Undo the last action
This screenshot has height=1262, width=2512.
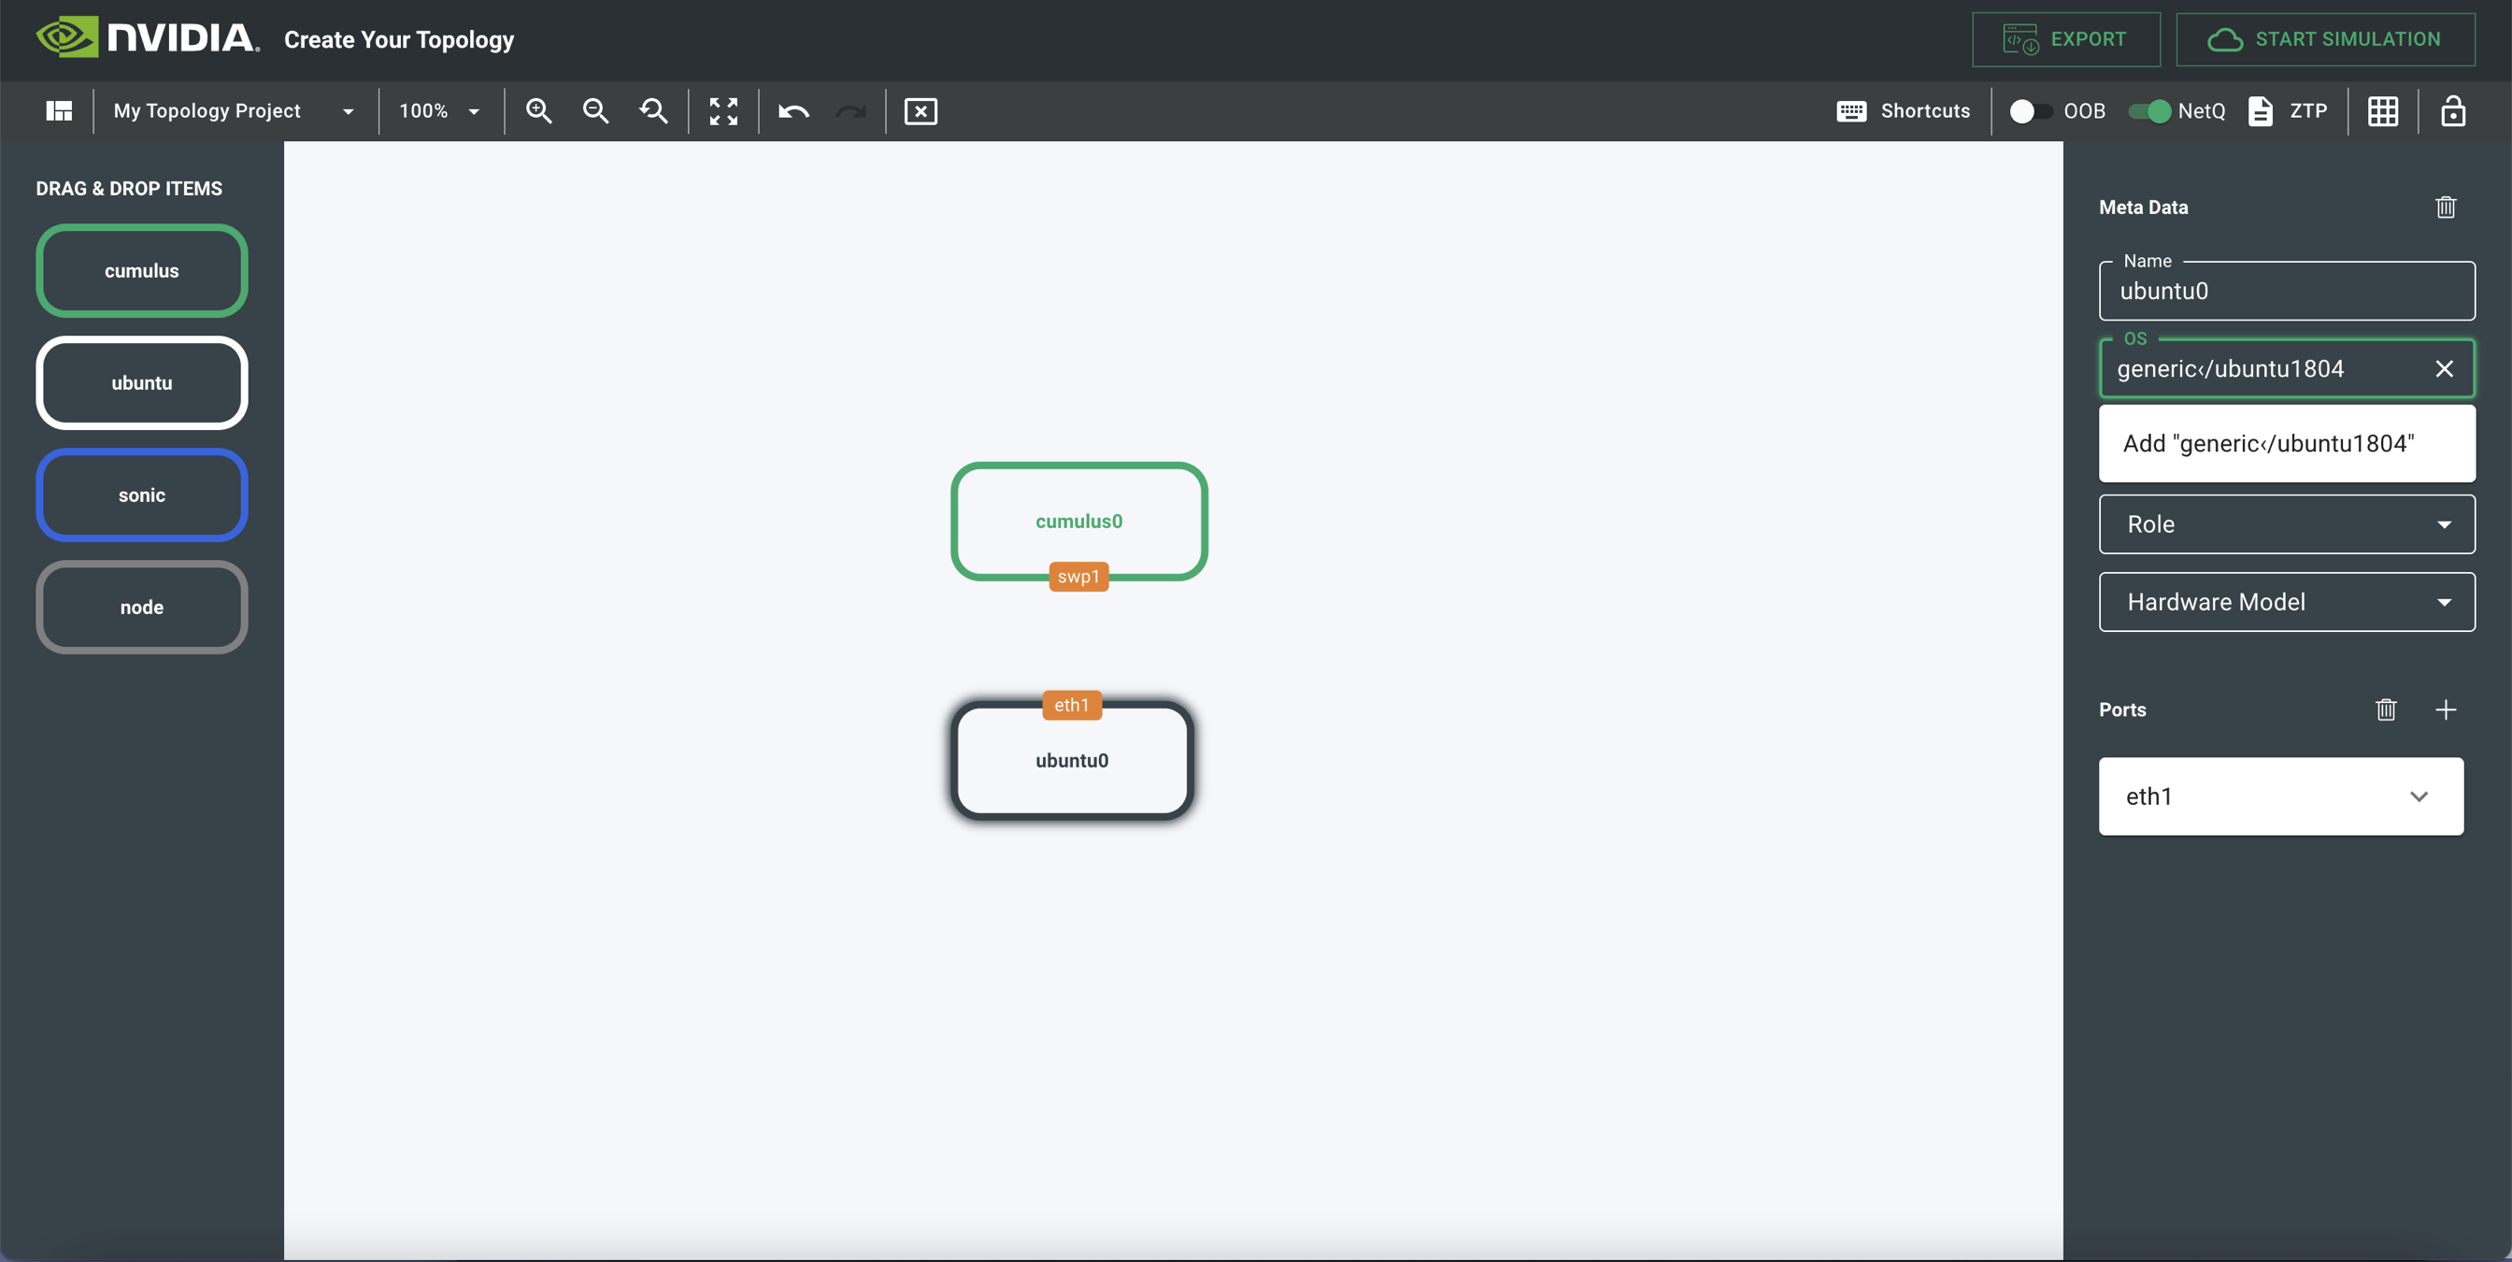[792, 111]
